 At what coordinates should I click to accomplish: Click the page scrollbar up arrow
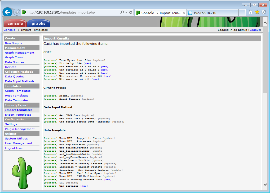tap(265, 23)
